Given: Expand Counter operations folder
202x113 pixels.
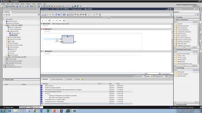Looking at the screenshot, I should click(x=175, y=30).
